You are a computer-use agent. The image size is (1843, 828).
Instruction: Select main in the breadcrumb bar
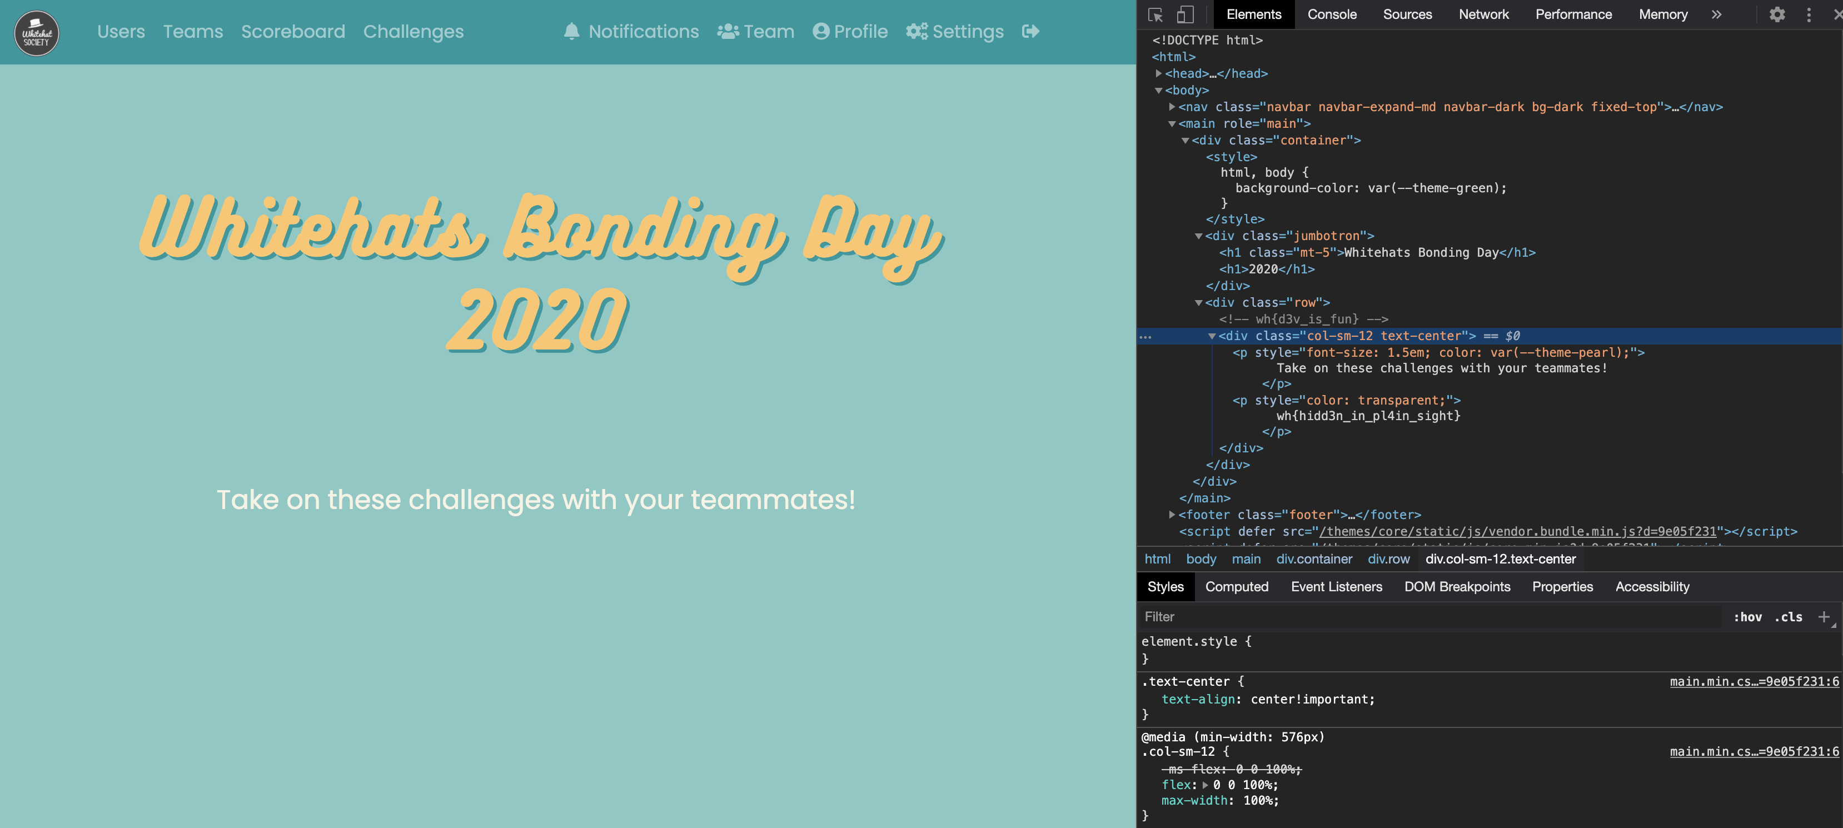(x=1246, y=559)
